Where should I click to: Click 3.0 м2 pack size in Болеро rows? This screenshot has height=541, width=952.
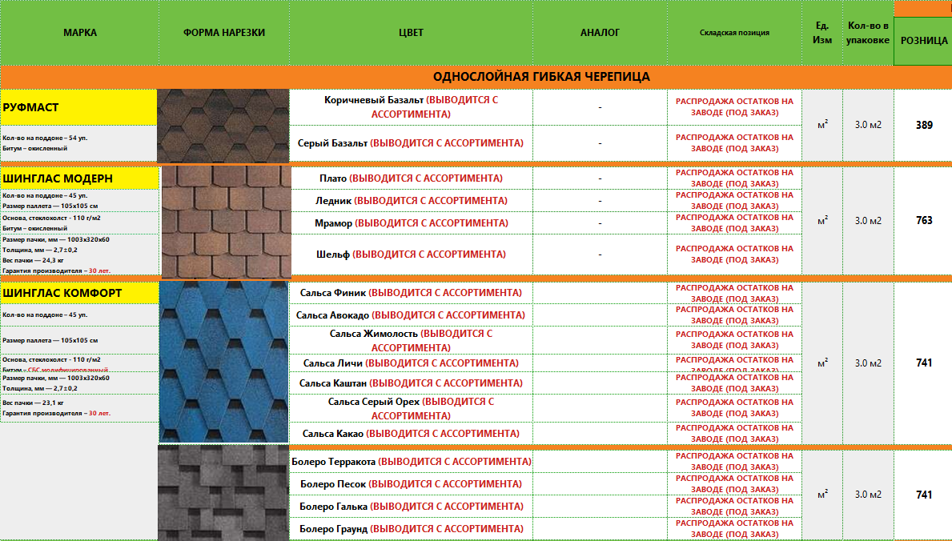coord(868,495)
